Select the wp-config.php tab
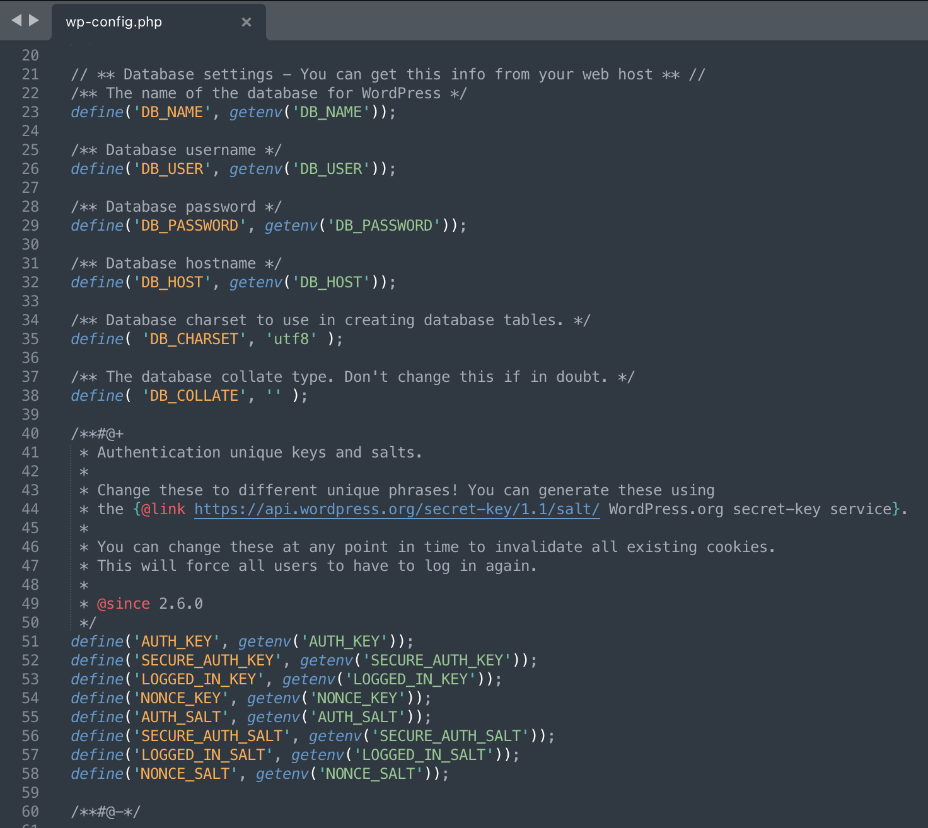The height and width of the screenshot is (828, 928). point(113,21)
